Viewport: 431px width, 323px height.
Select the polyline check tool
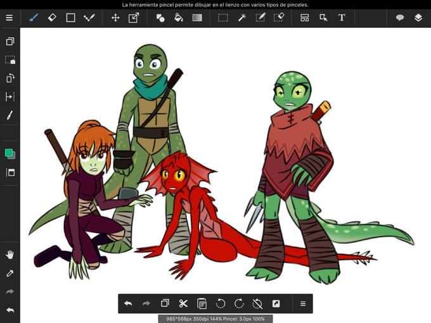[x=89, y=18]
